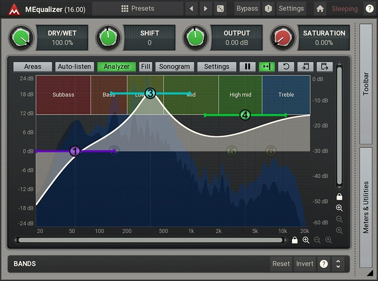Click the home icon in top bar
The width and height of the screenshot is (378, 281).
(320, 9)
